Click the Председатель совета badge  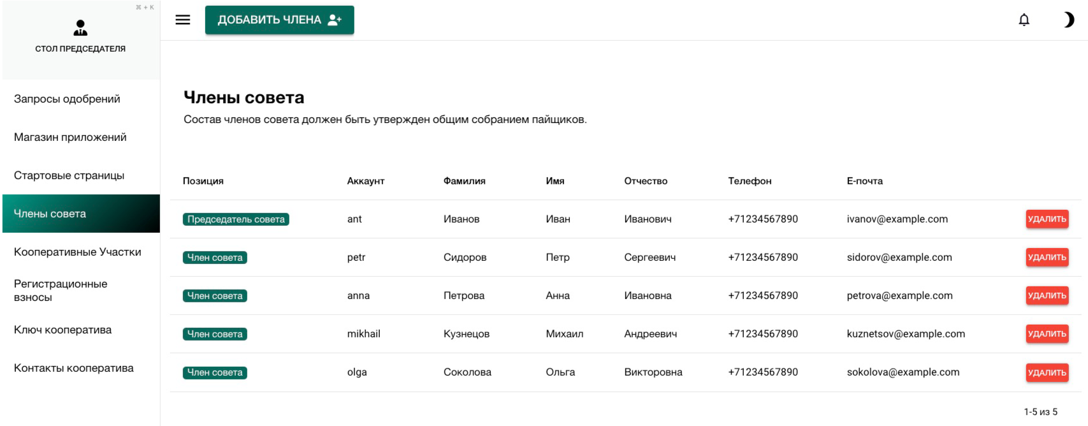tap(236, 219)
